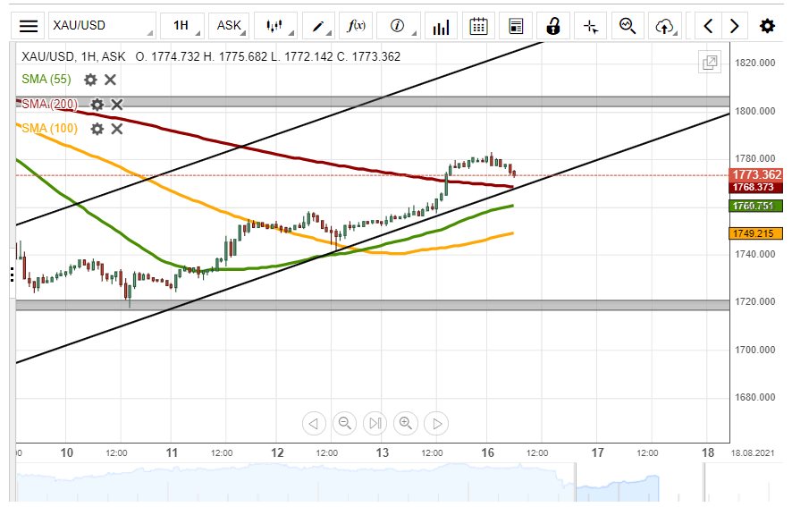Move the chart forward with right chevron
792x507 pixels.
click(x=735, y=26)
